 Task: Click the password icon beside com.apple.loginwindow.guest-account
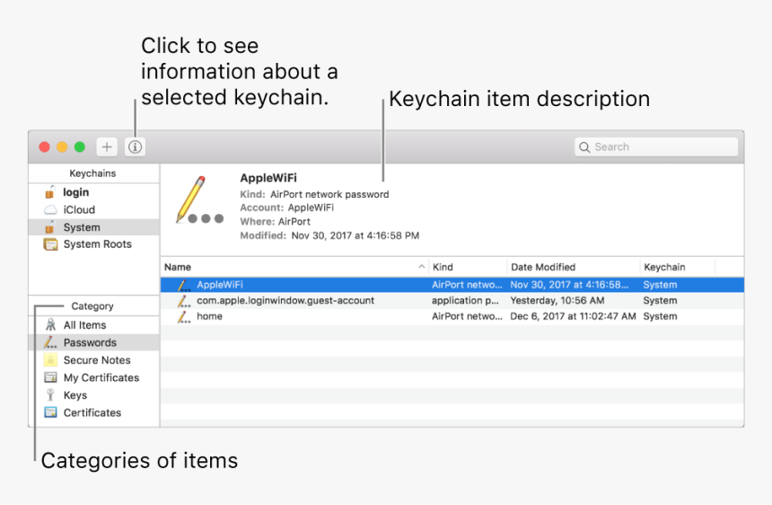(x=184, y=300)
